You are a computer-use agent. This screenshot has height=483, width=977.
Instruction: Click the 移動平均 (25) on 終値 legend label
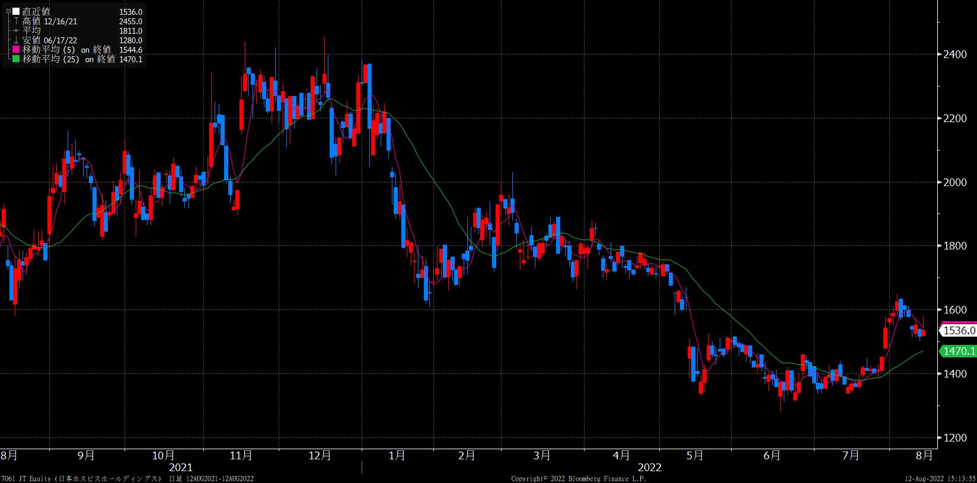pyautogui.click(x=69, y=59)
